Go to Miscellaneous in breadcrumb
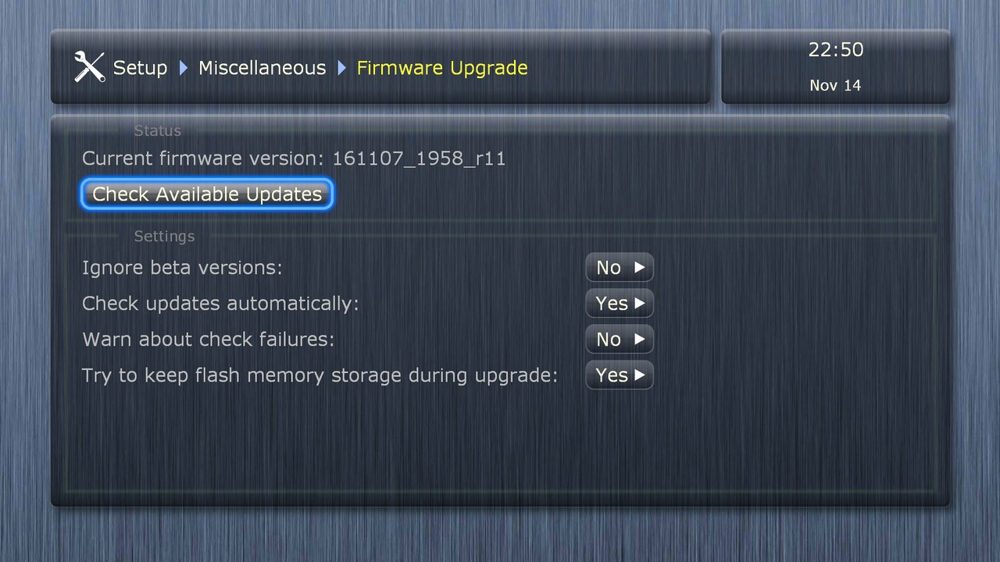Screen dimensions: 1000x562 pyautogui.click(x=262, y=68)
